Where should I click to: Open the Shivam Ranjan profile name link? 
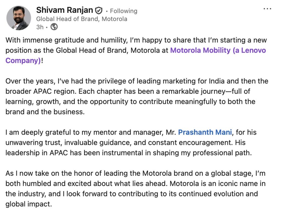pos(64,10)
